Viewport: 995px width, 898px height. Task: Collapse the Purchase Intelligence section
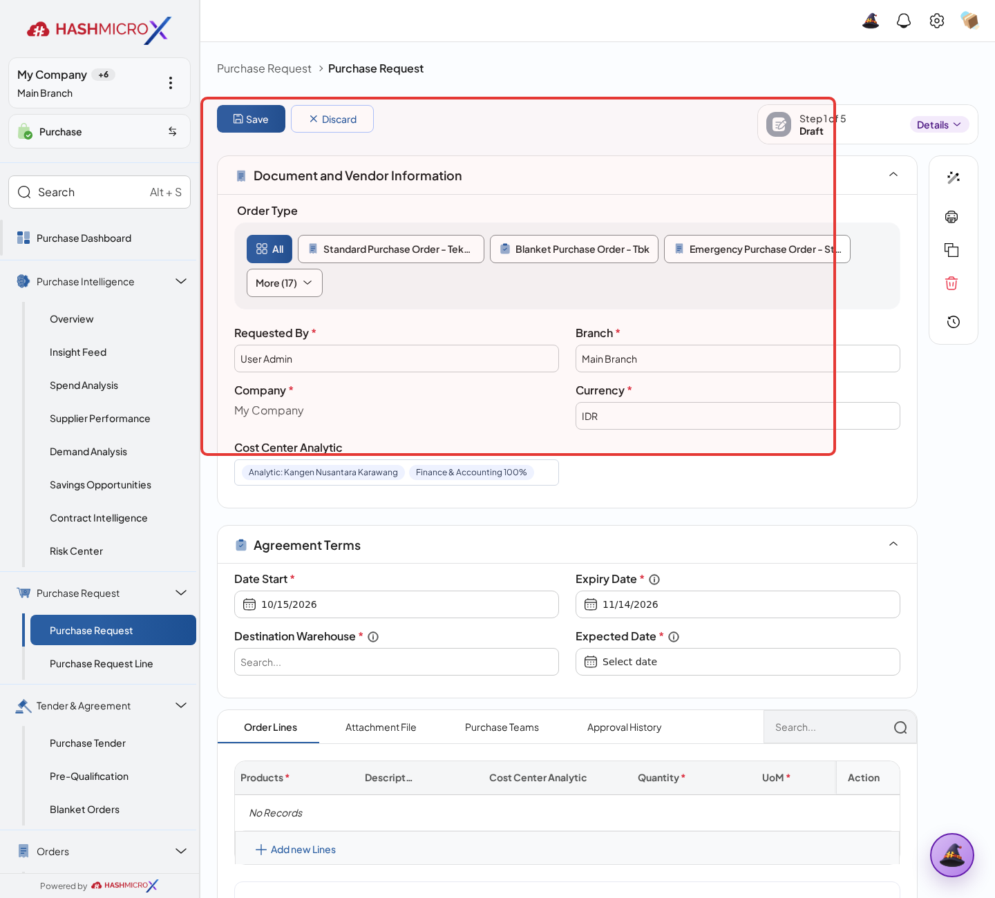click(x=181, y=281)
